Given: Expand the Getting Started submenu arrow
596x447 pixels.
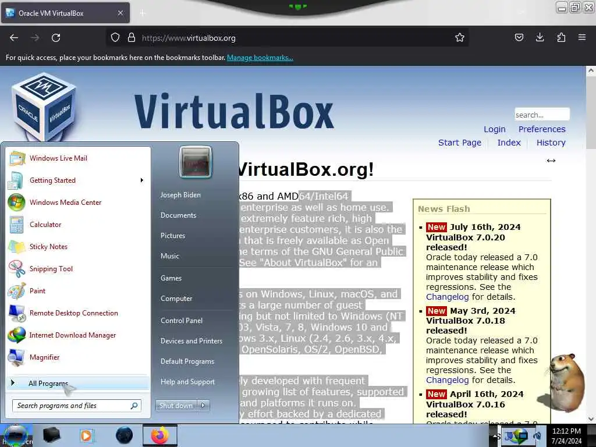Looking at the screenshot, I should tap(142, 180).
